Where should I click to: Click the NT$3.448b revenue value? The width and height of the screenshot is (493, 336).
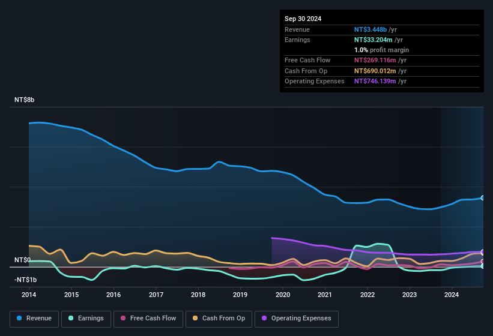pos(371,29)
